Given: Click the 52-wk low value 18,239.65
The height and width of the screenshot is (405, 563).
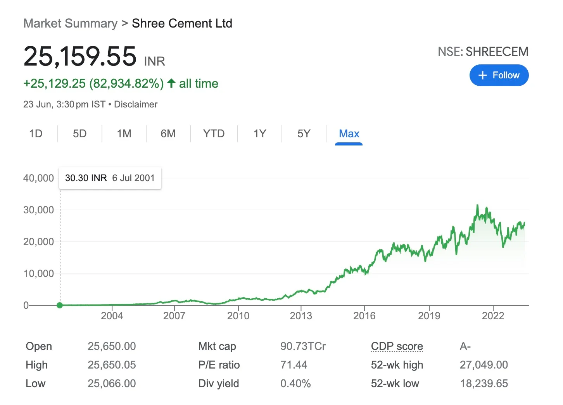Looking at the screenshot, I should [484, 383].
